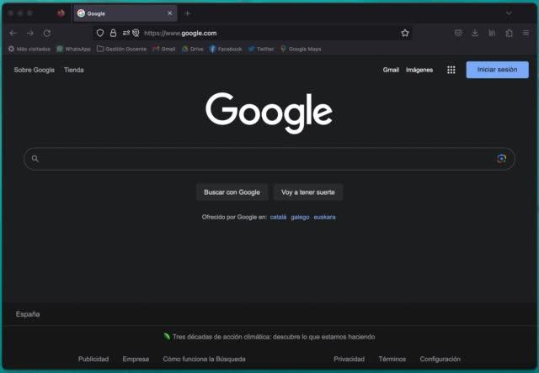Open the WhatsApp bookmark
This screenshot has height=373, width=539.
tap(73, 49)
